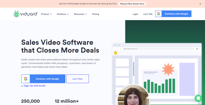Click Request Beta Access Here button
Image resolution: width=205 pixels, height=105 pixels.
pyautogui.click(x=132, y=4)
